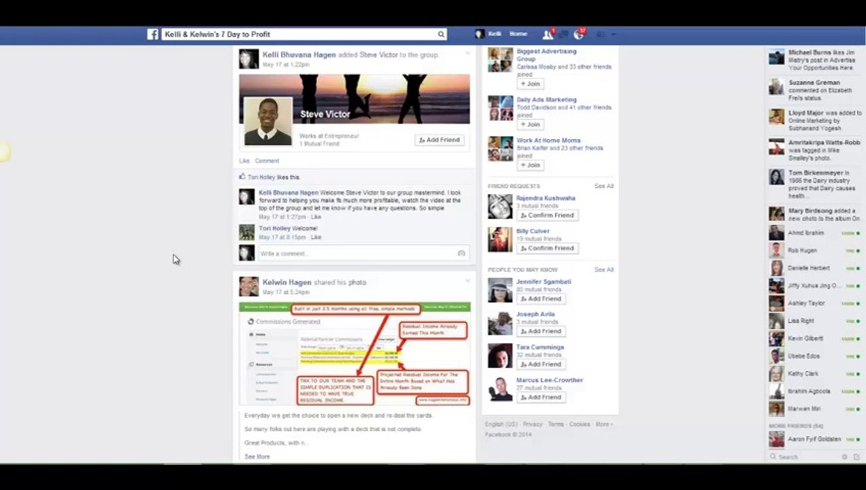Chat with Ubebe Edos
The width and height of the screenshot is (866, 490).
click(x=815, y=356)
